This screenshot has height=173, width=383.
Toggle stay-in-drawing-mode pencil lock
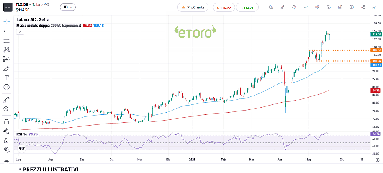click(x=7, y=131)
